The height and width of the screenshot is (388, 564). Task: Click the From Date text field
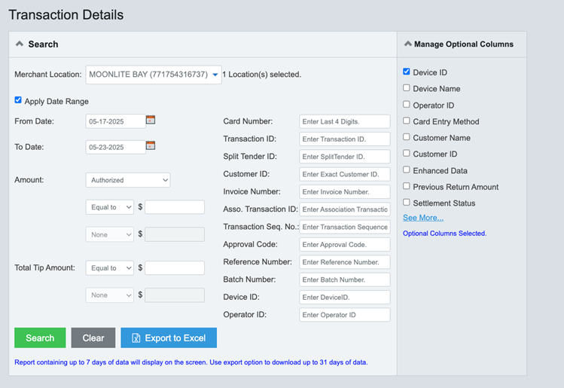115,121
